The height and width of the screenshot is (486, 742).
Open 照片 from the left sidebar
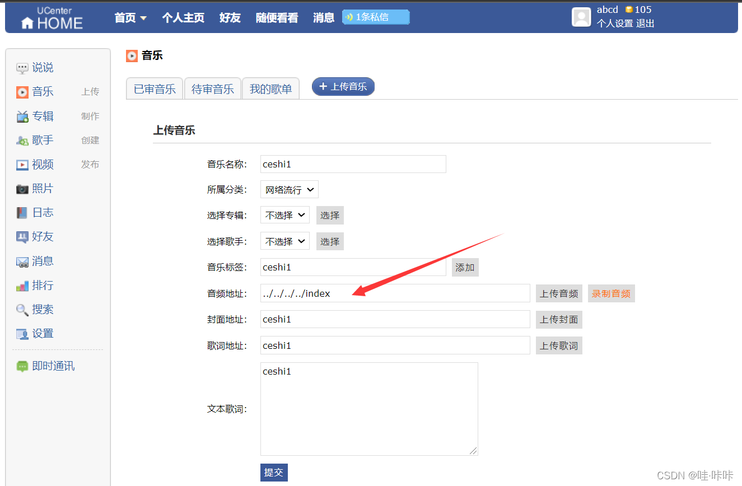(22, 188)
